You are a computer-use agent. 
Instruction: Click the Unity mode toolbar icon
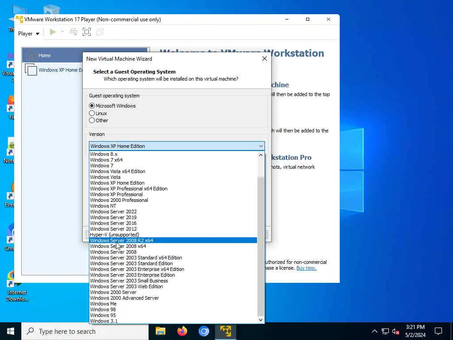[x=100, y=32]
